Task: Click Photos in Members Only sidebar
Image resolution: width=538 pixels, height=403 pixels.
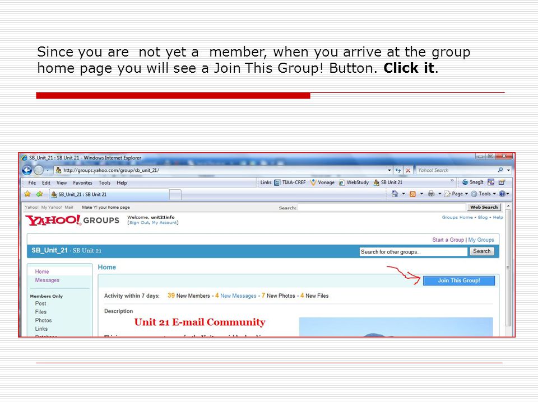Action: click(x=43, y=320)
